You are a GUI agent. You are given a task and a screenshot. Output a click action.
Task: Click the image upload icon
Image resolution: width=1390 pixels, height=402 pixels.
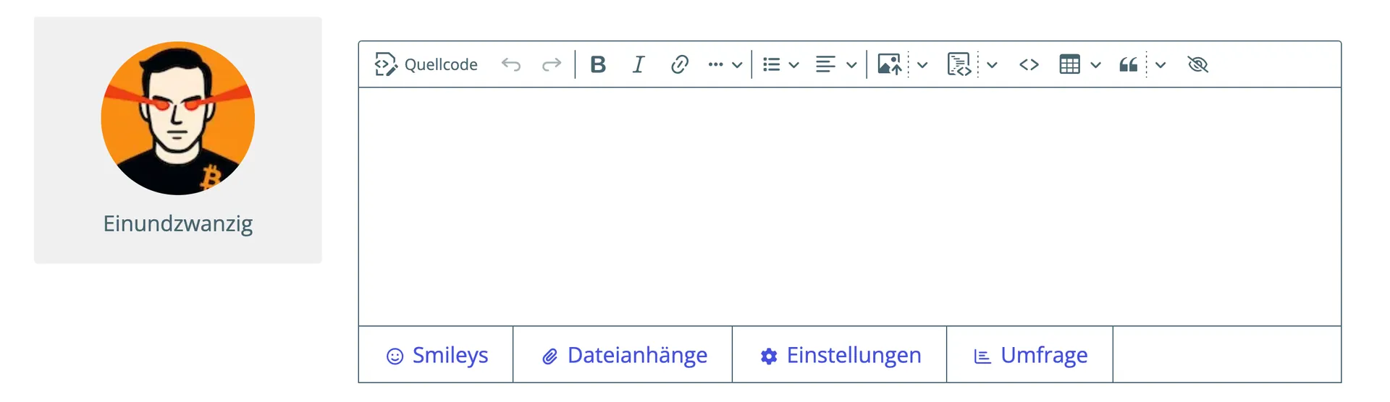tap(890, 65)
